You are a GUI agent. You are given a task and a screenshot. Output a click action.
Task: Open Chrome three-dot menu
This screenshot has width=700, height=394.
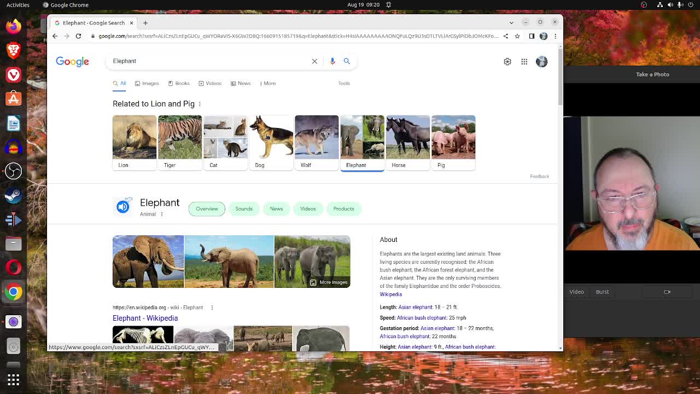click(555, 36)
